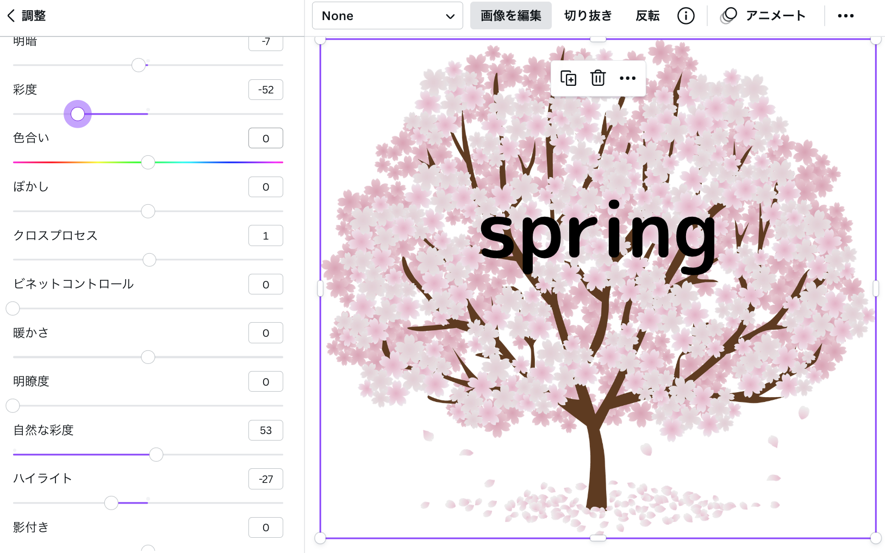Click the アニメート button
885x553 pixels.
(763, 16)
